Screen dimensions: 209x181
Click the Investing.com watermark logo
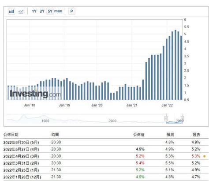pyautogui.click(x=35, y=94)
